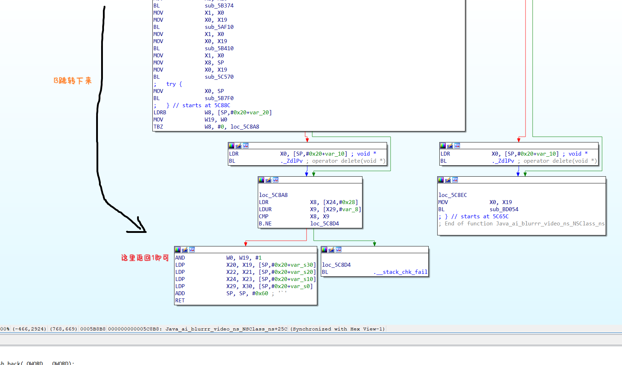The height and width of the screenshot is (365, 622).
Task: Click third header icon on the RET block
Action: pos(192,250)
